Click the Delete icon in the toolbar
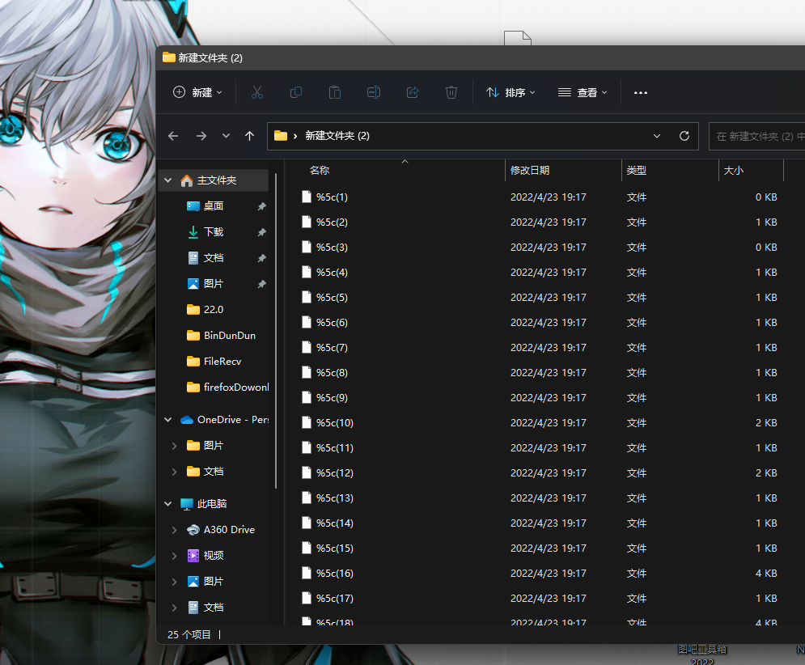This screenshot has height=665, width=805. pyautogui.click(x=451, y=92)
